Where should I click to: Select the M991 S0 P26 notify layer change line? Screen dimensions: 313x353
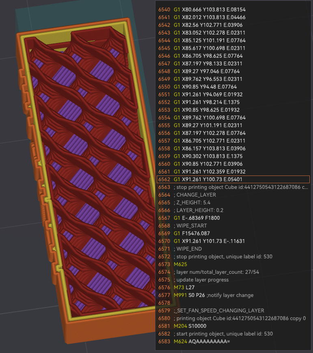click(x=213, y=295)
